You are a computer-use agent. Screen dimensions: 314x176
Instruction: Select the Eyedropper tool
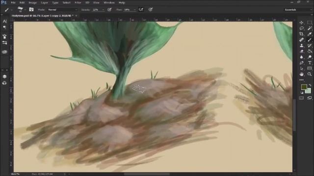click(x=310, y=34)
